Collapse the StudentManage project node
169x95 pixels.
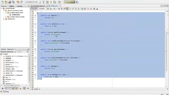point(2,8)
